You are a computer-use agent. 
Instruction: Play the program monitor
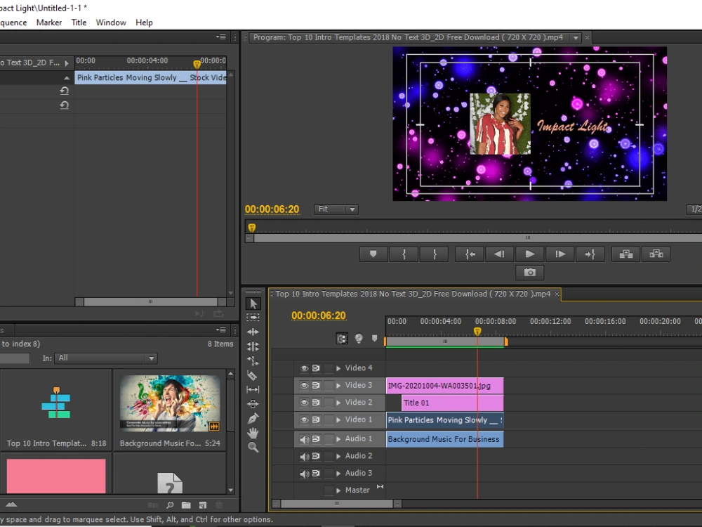529,254
